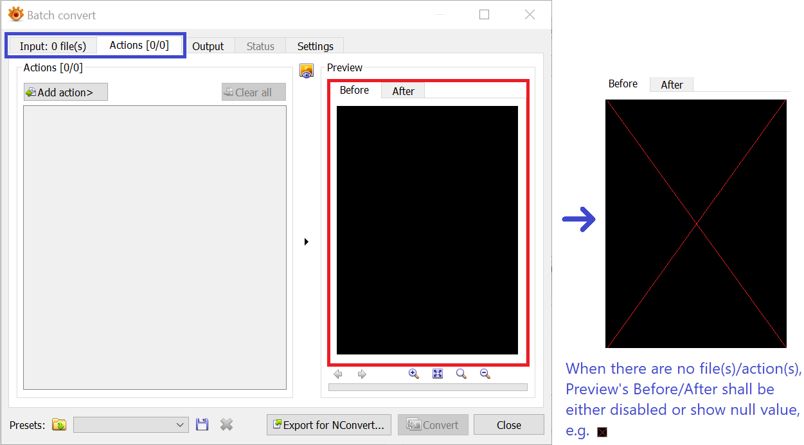The width and height of the screenshot is (804, 445).
Task: Close the dialog with the Close button
Action: click(x=509, y=425)
